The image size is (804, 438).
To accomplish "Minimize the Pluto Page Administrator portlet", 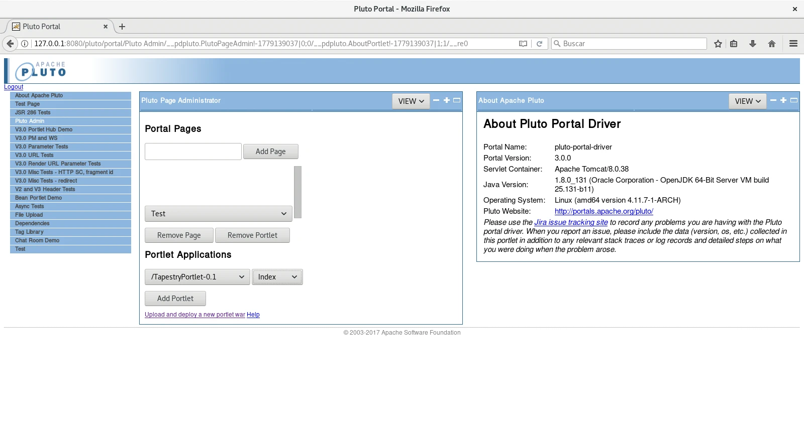I will tap(436, 100).
